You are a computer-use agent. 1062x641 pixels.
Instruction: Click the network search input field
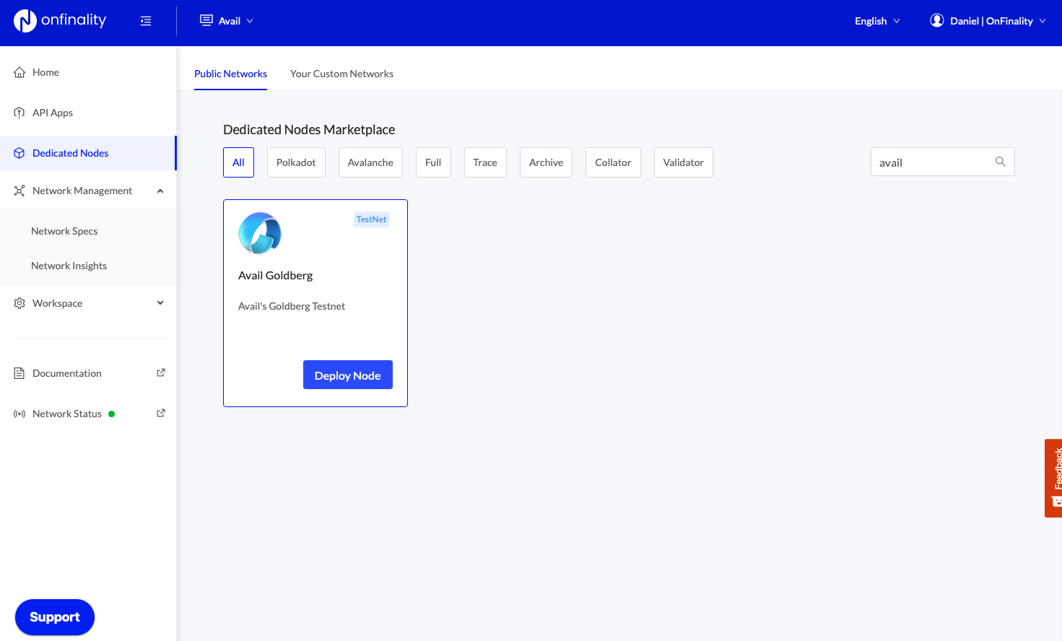(931, 162)
